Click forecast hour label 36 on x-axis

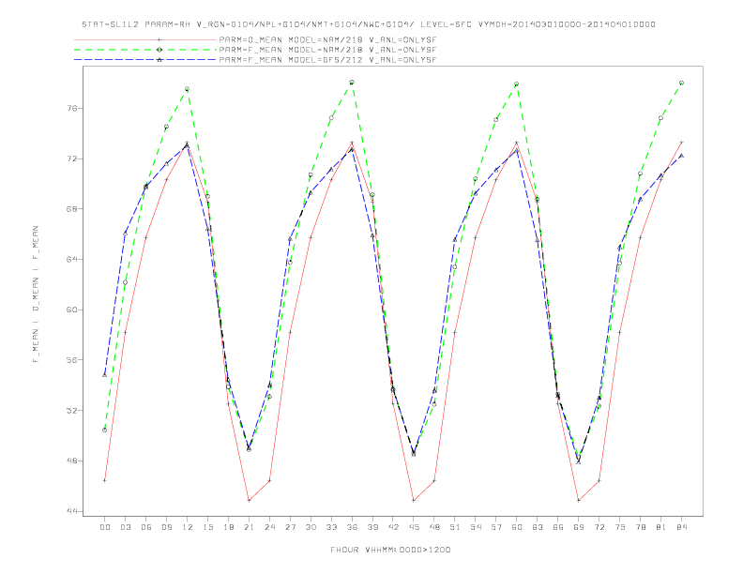[352, 527]
